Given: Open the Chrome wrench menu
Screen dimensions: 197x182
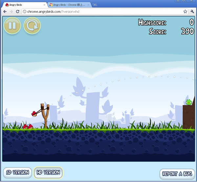Looking at the screenshot, I should [x=192, y=12].
